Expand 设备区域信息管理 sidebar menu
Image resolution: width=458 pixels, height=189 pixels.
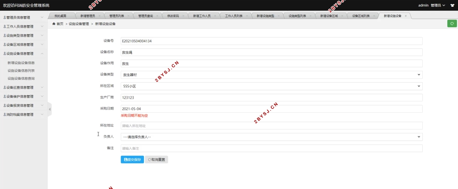[24, 45]
